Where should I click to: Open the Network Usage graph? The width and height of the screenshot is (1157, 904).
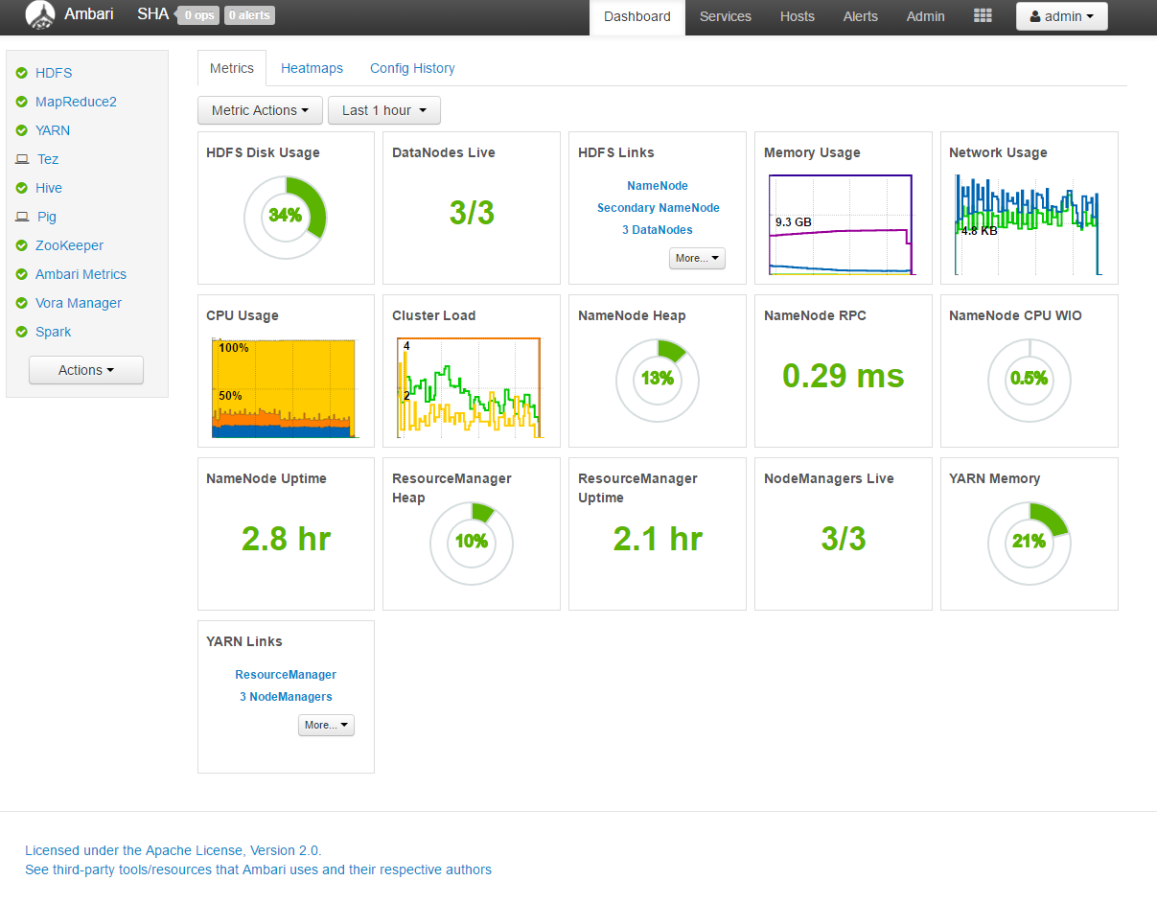coord(1029,225)
